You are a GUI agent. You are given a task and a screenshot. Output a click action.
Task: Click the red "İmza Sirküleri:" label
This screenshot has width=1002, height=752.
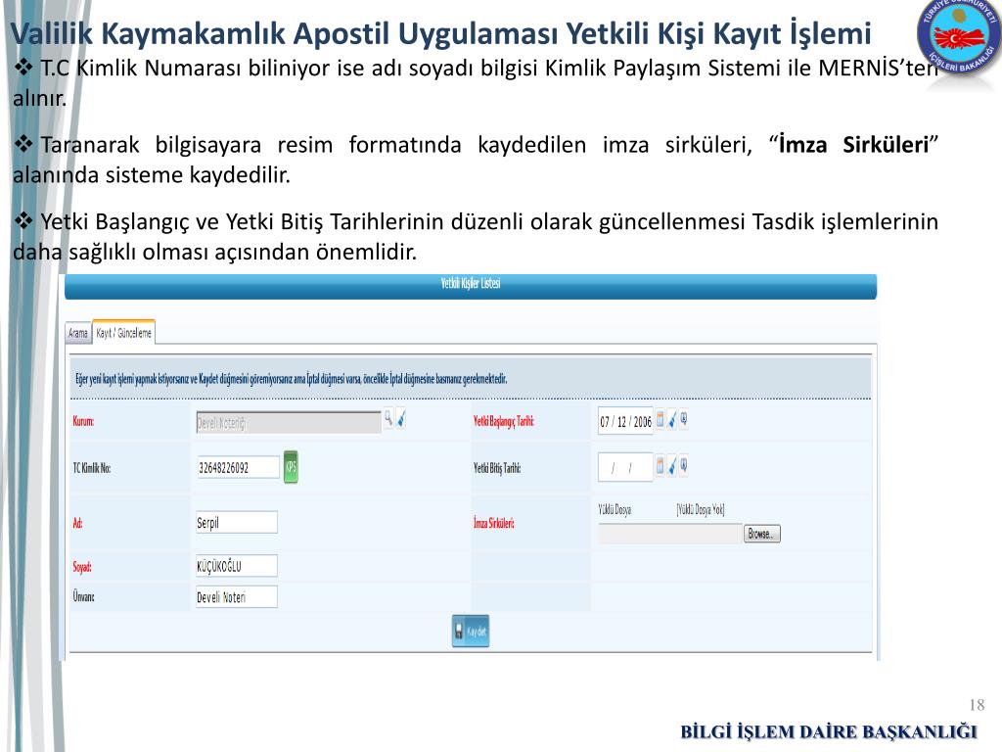click(493, 523)
